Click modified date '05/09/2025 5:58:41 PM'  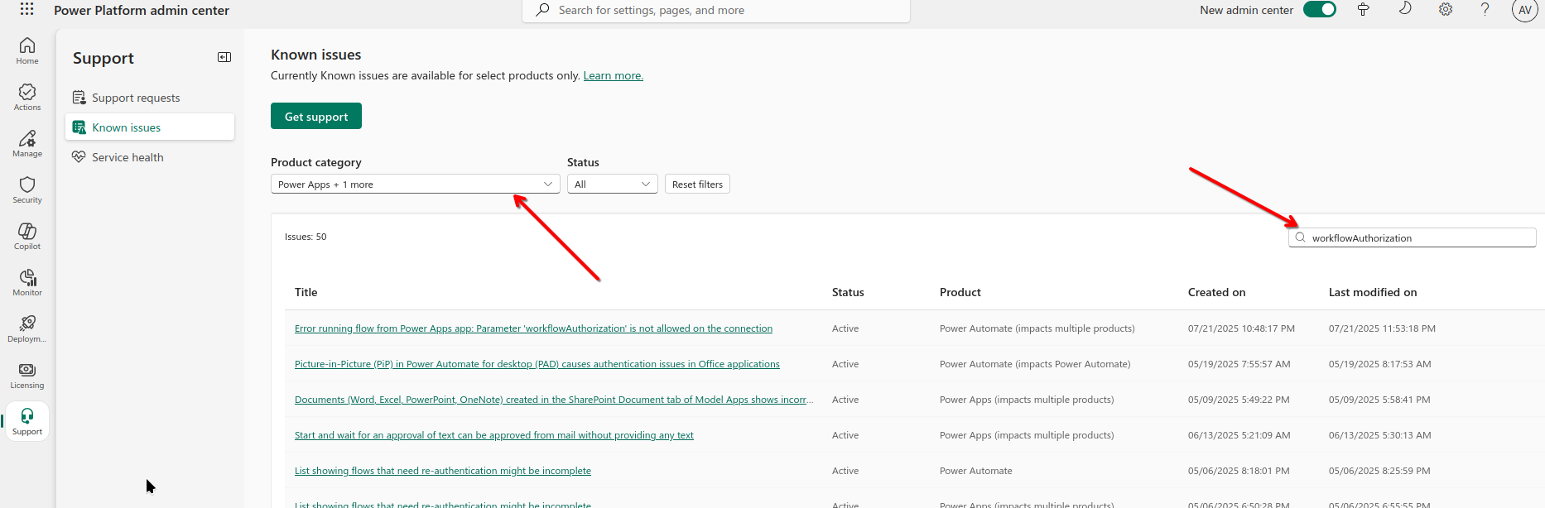(x=1379, y=400)
